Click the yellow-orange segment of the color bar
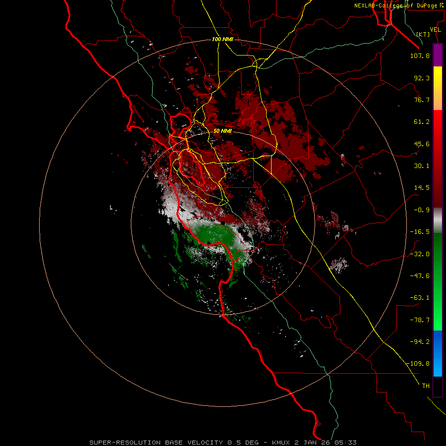446x446 pixels. pos(438,88)
